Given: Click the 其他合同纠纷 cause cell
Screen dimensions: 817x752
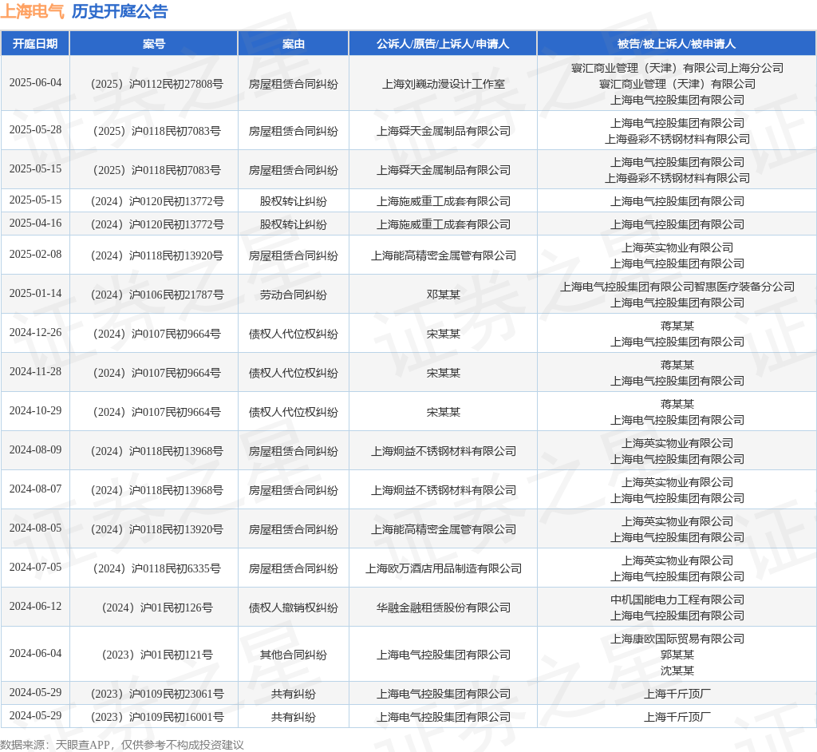Looking at the screenshot, I should pyautogui.click(x=294, y=655).
